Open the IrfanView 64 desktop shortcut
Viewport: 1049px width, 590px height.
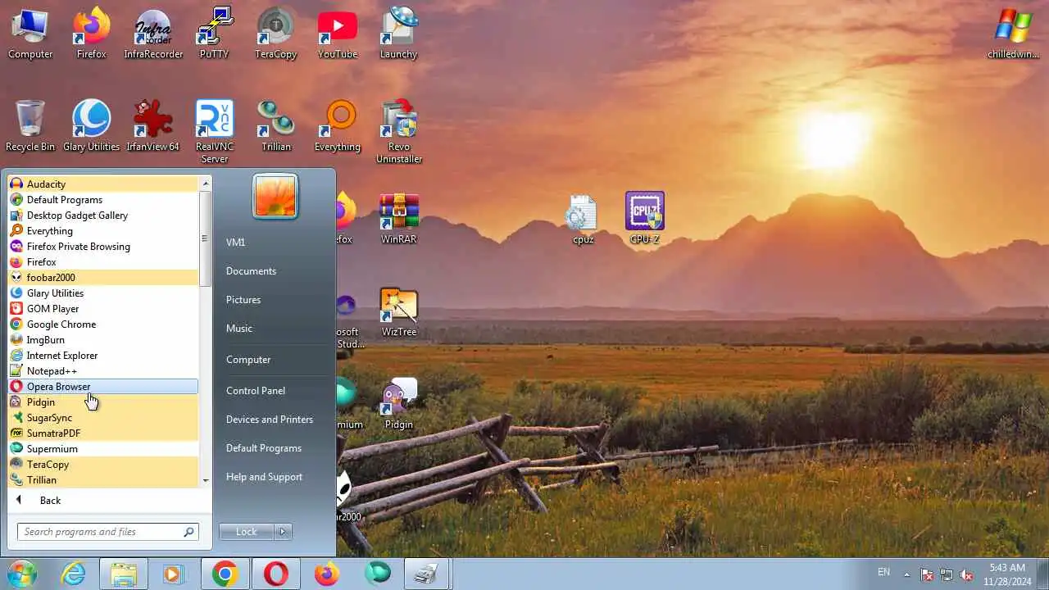(x=153, y=125)
